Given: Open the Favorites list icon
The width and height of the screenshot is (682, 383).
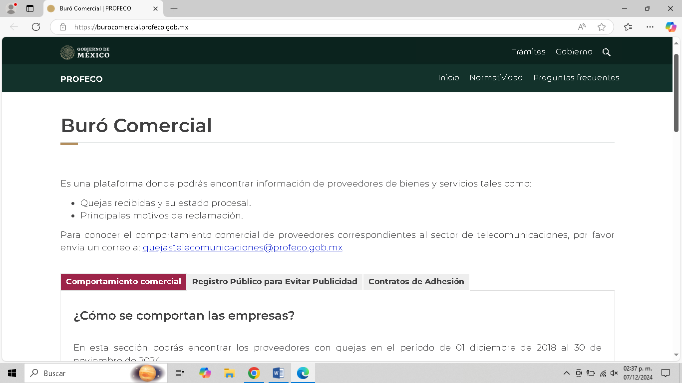Looking at the screenshot, I should [628, 27].
